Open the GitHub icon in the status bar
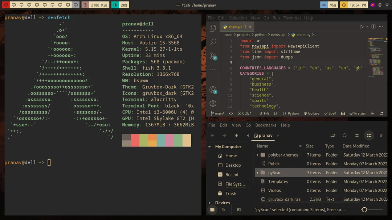The height and width of the screenshot is (220, 392). [x=343, y=113]
